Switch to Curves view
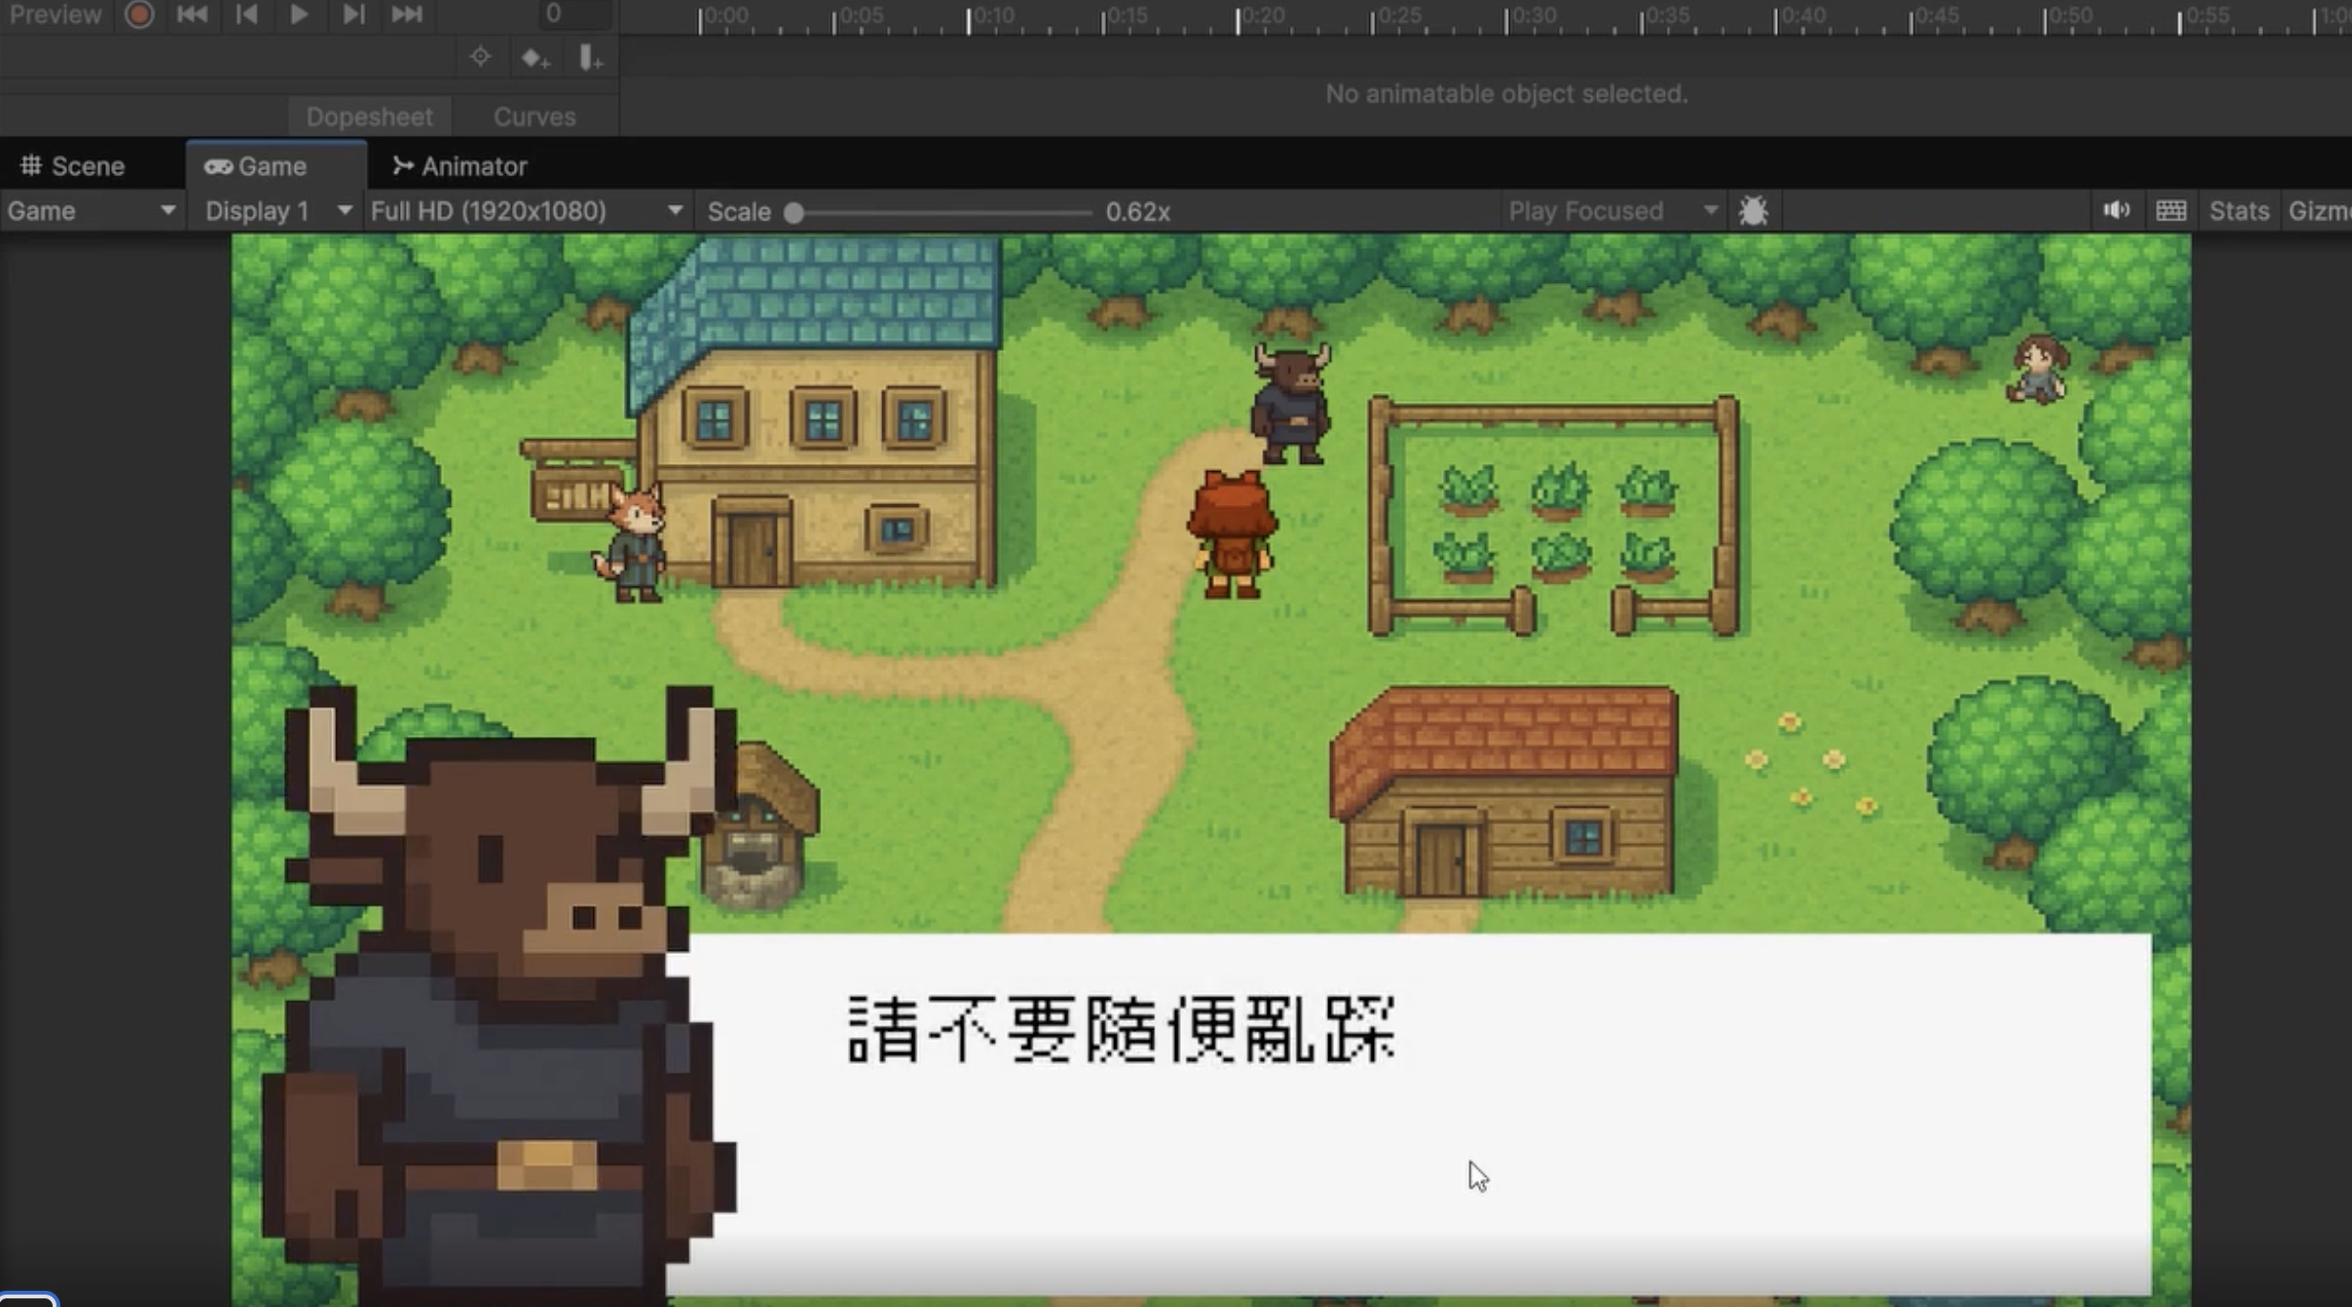The width and height of the screenshot is (2352, 1307). click(x=535, y=117)
